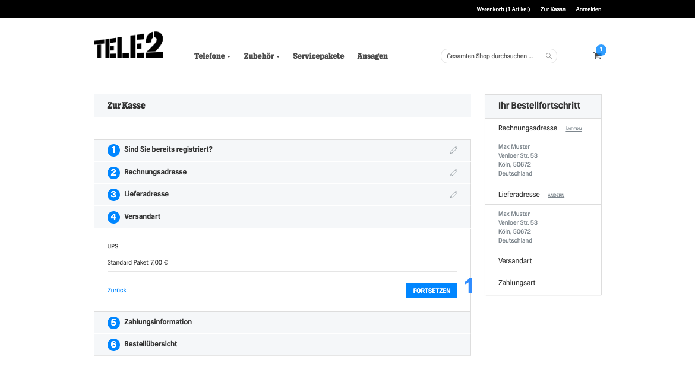Edit the Lieferadresse step pencil icon
This screenshot has height=376, width=695.
coord(453,195)
